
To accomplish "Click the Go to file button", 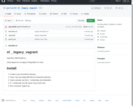I will coord(81,21).
